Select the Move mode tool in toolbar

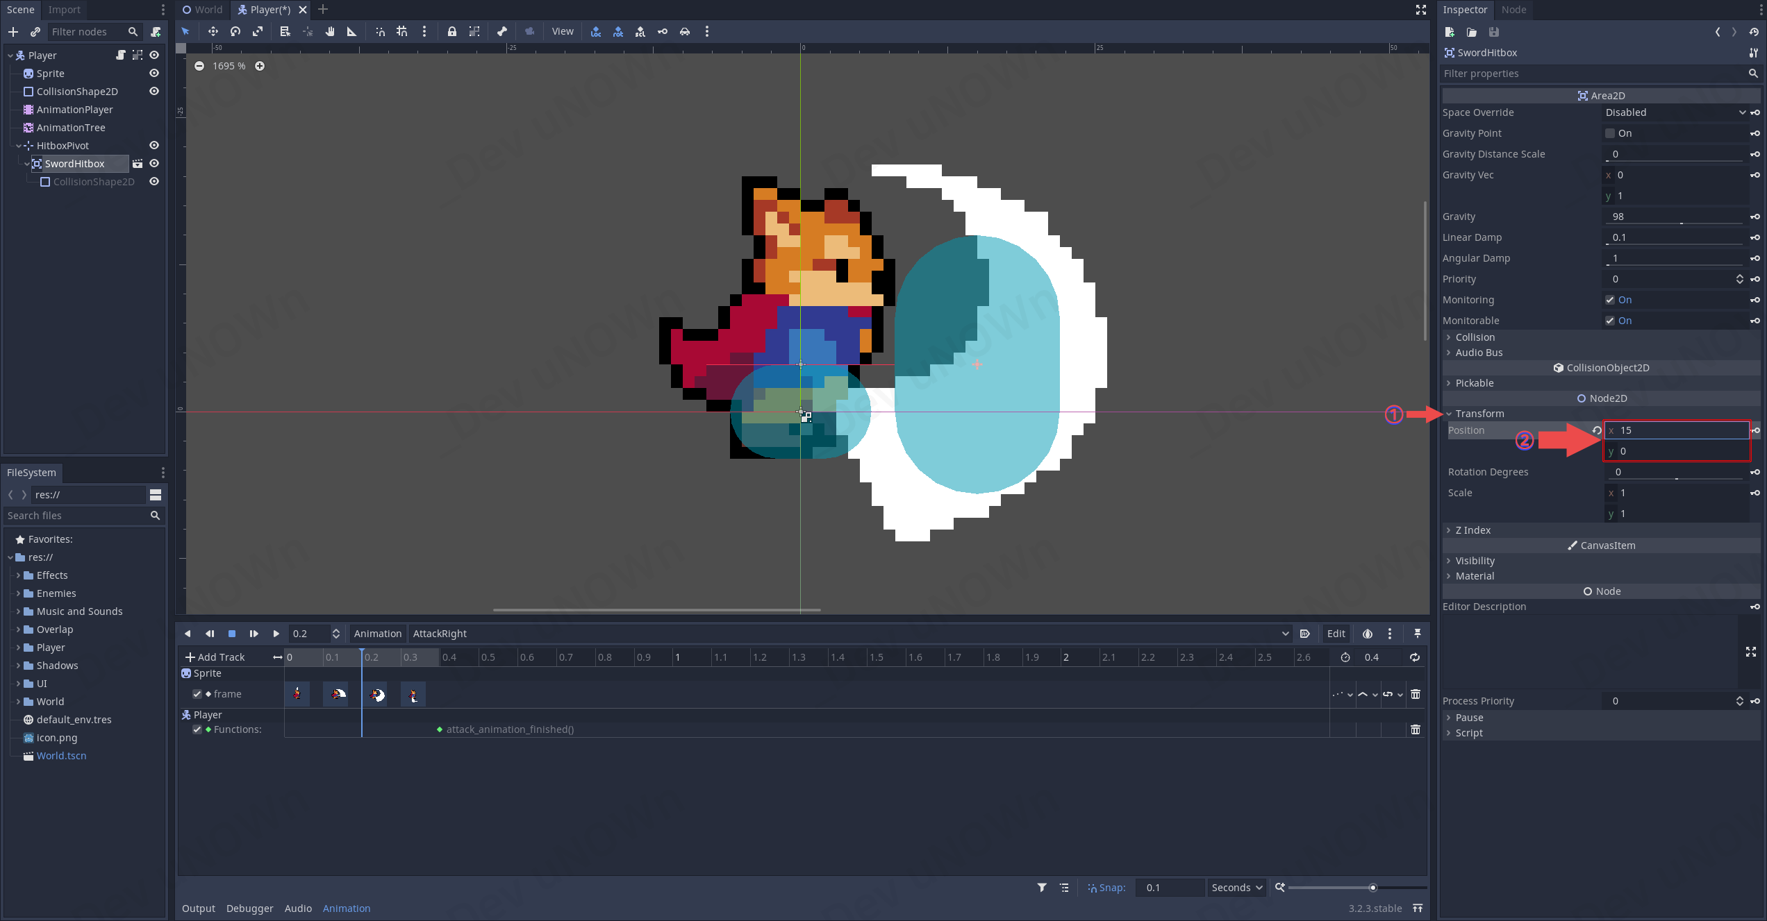pos(213,31)
